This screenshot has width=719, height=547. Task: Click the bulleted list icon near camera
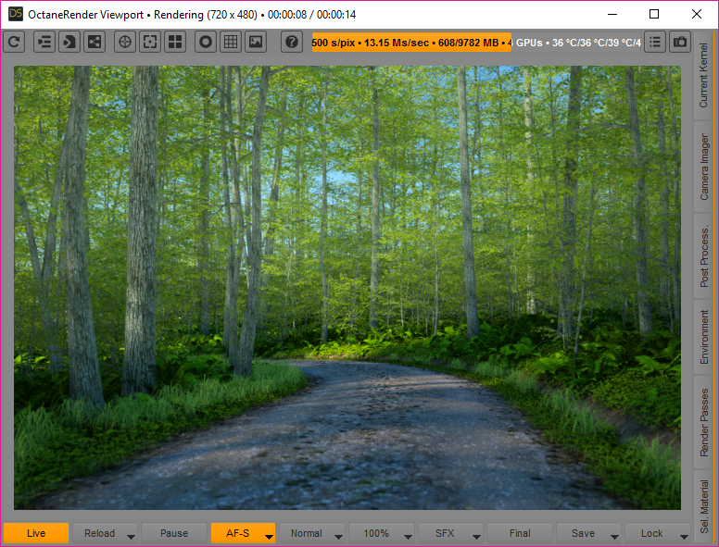655,43
